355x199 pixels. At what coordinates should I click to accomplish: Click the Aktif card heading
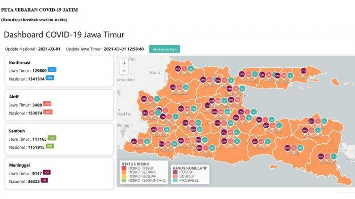[x=14, y=97]
